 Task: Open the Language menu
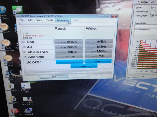click(62, 20)
